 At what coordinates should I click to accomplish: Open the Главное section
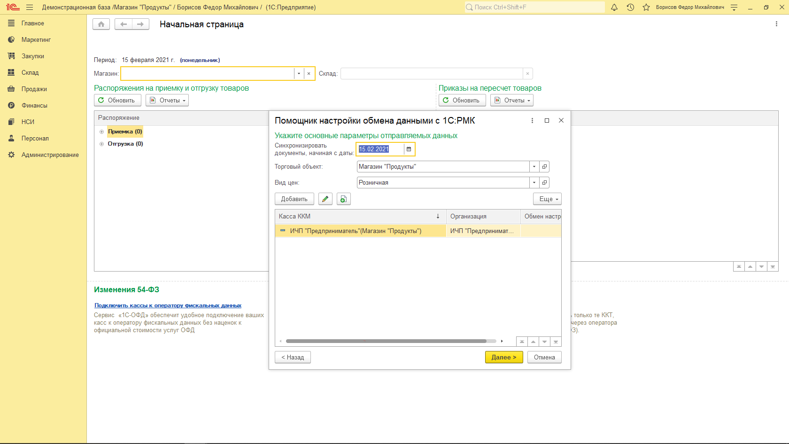[32, 23]
